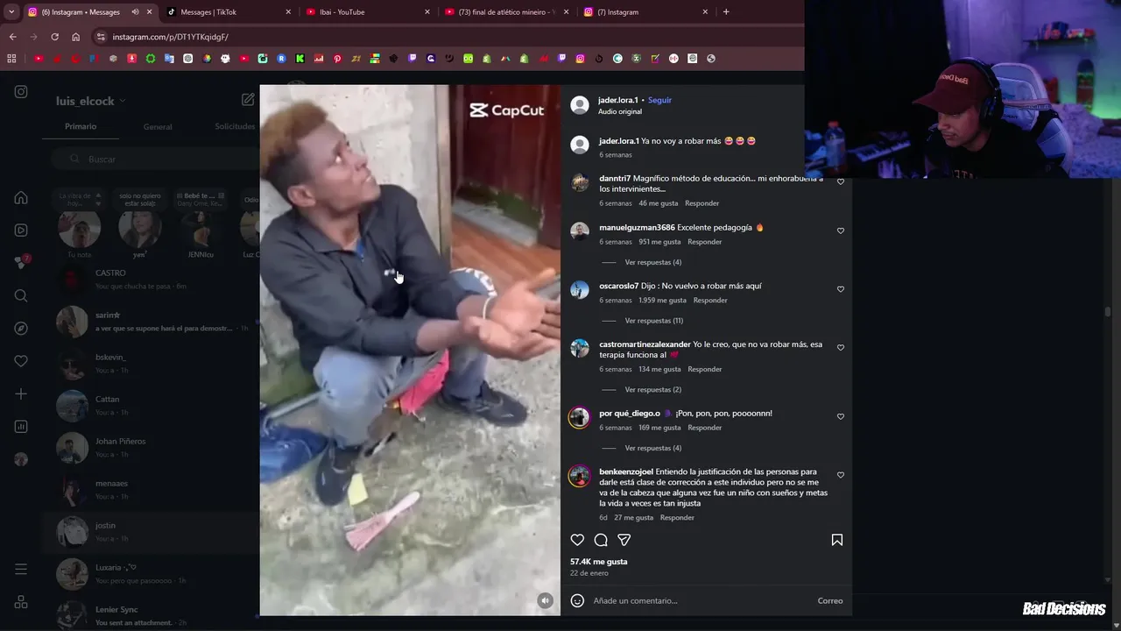This screenshot has height=631, width=1121.
Task: Open Reels in the Instagram sidebar
Action: (x=21, y=230)
